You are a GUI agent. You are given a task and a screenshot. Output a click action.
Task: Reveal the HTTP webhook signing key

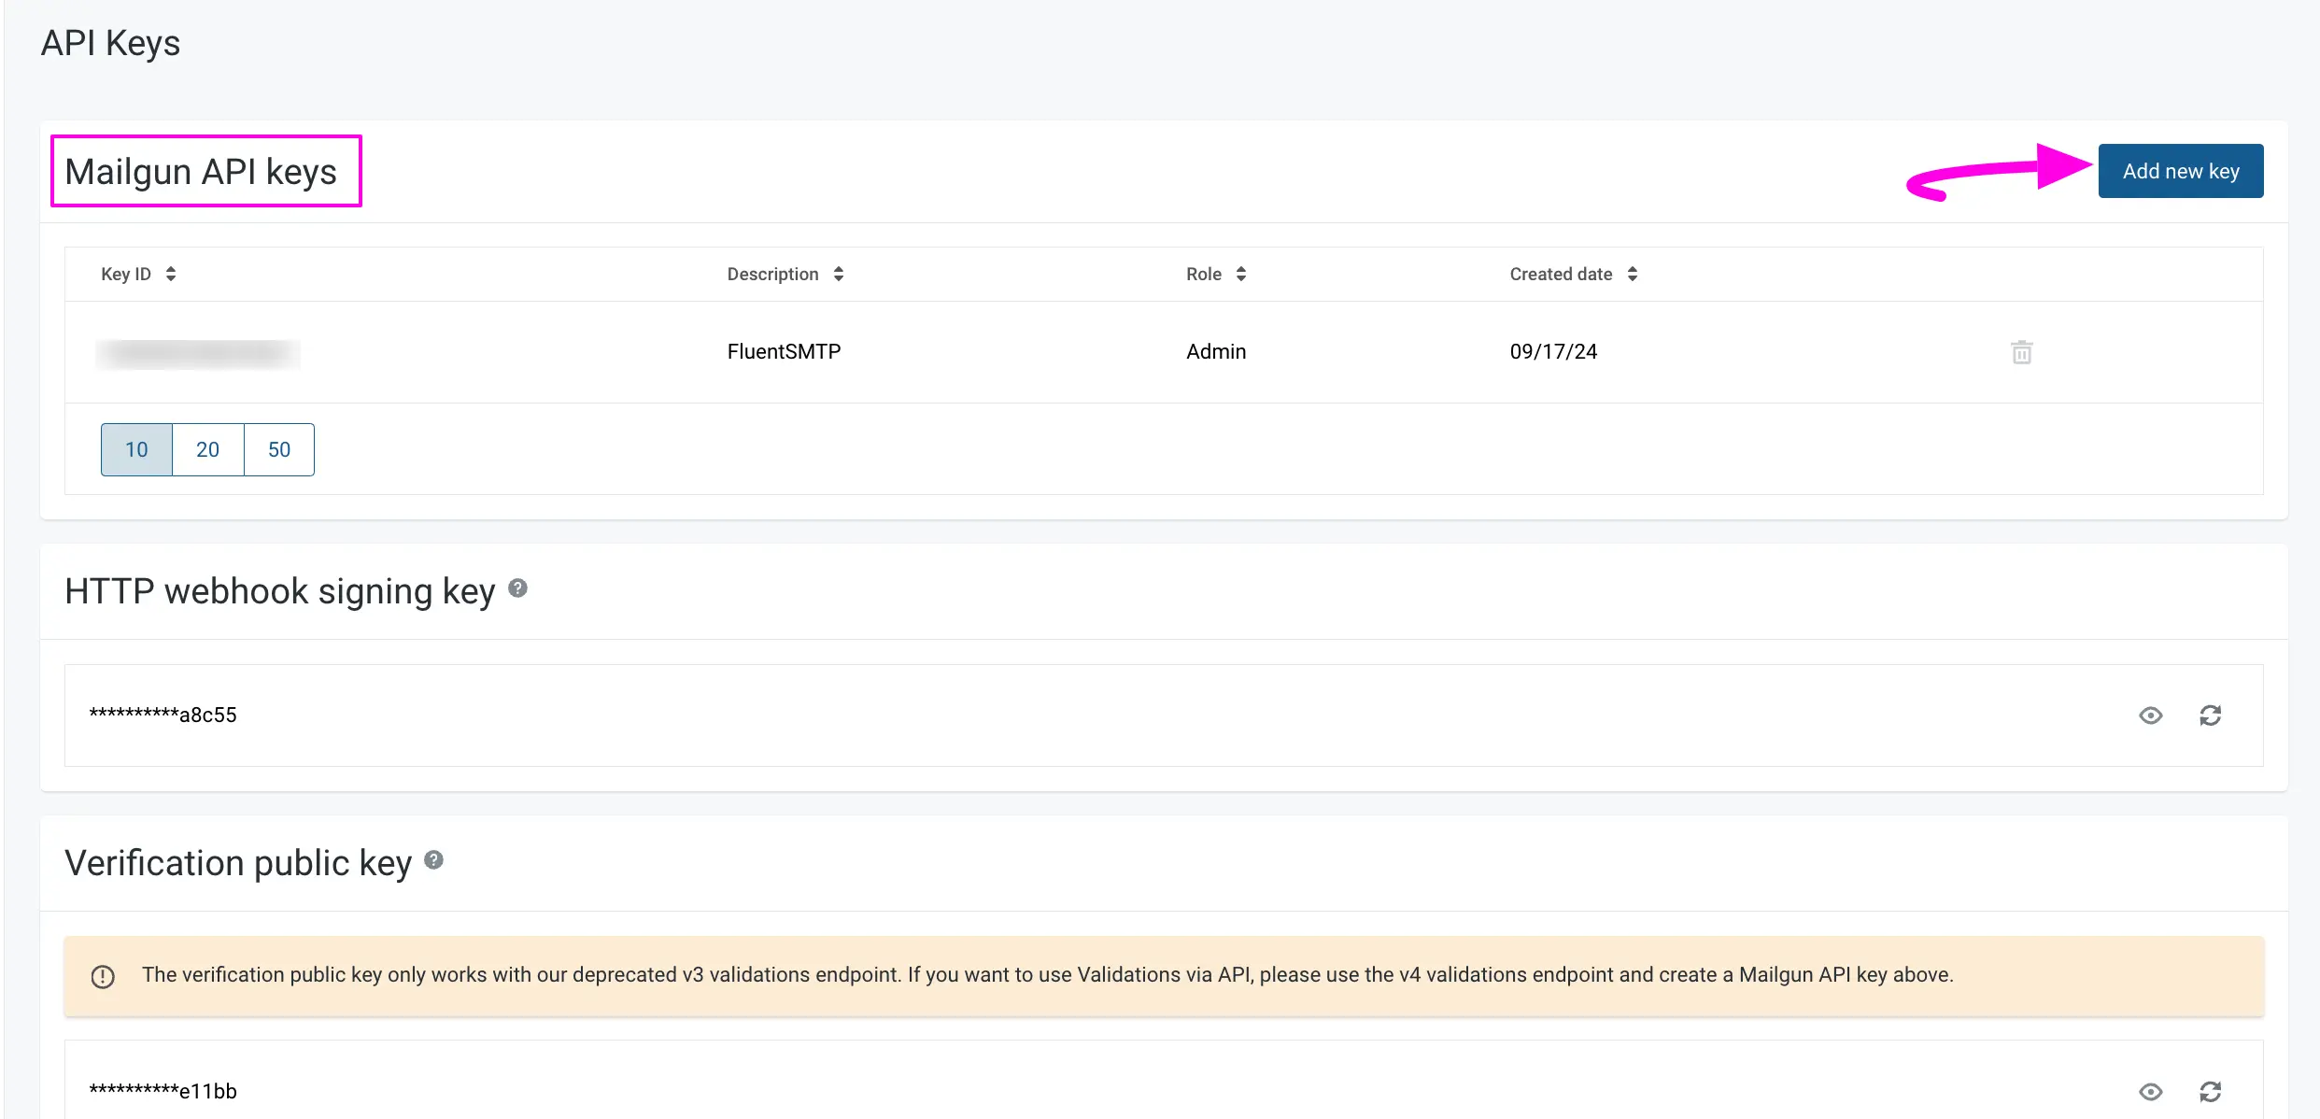[2150, 715]
